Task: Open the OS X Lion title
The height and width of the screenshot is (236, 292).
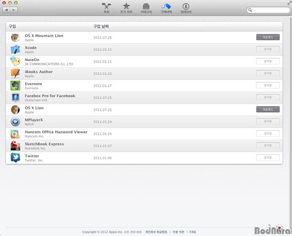Action: tap(34, 108)
